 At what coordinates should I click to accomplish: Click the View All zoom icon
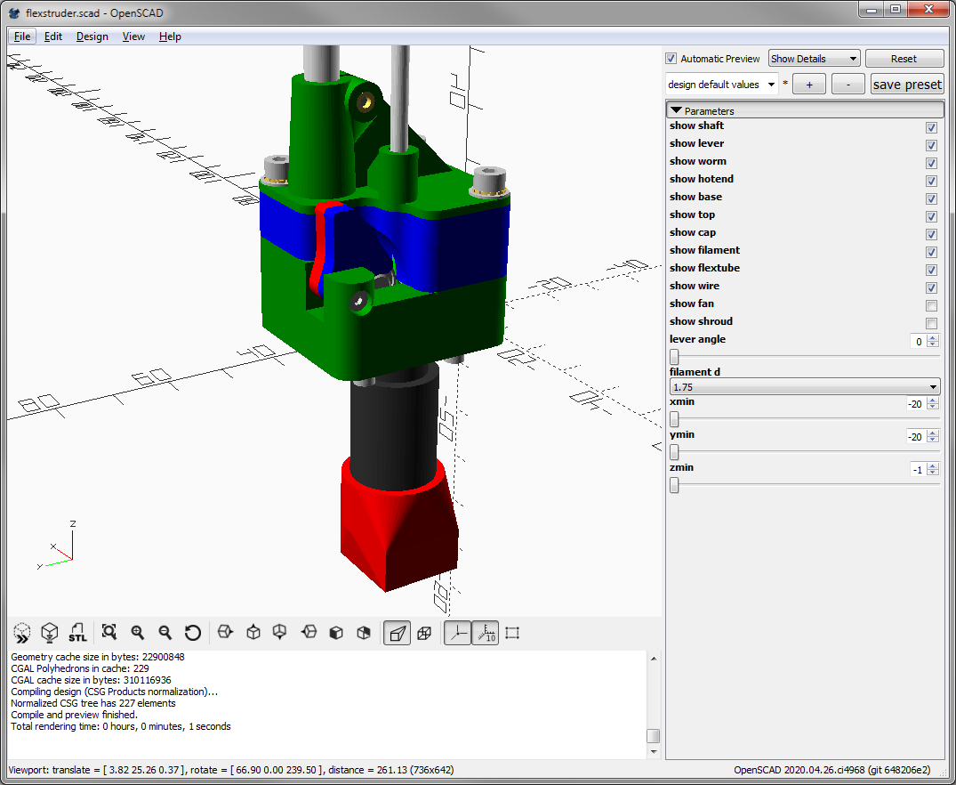tap(109, 633)
